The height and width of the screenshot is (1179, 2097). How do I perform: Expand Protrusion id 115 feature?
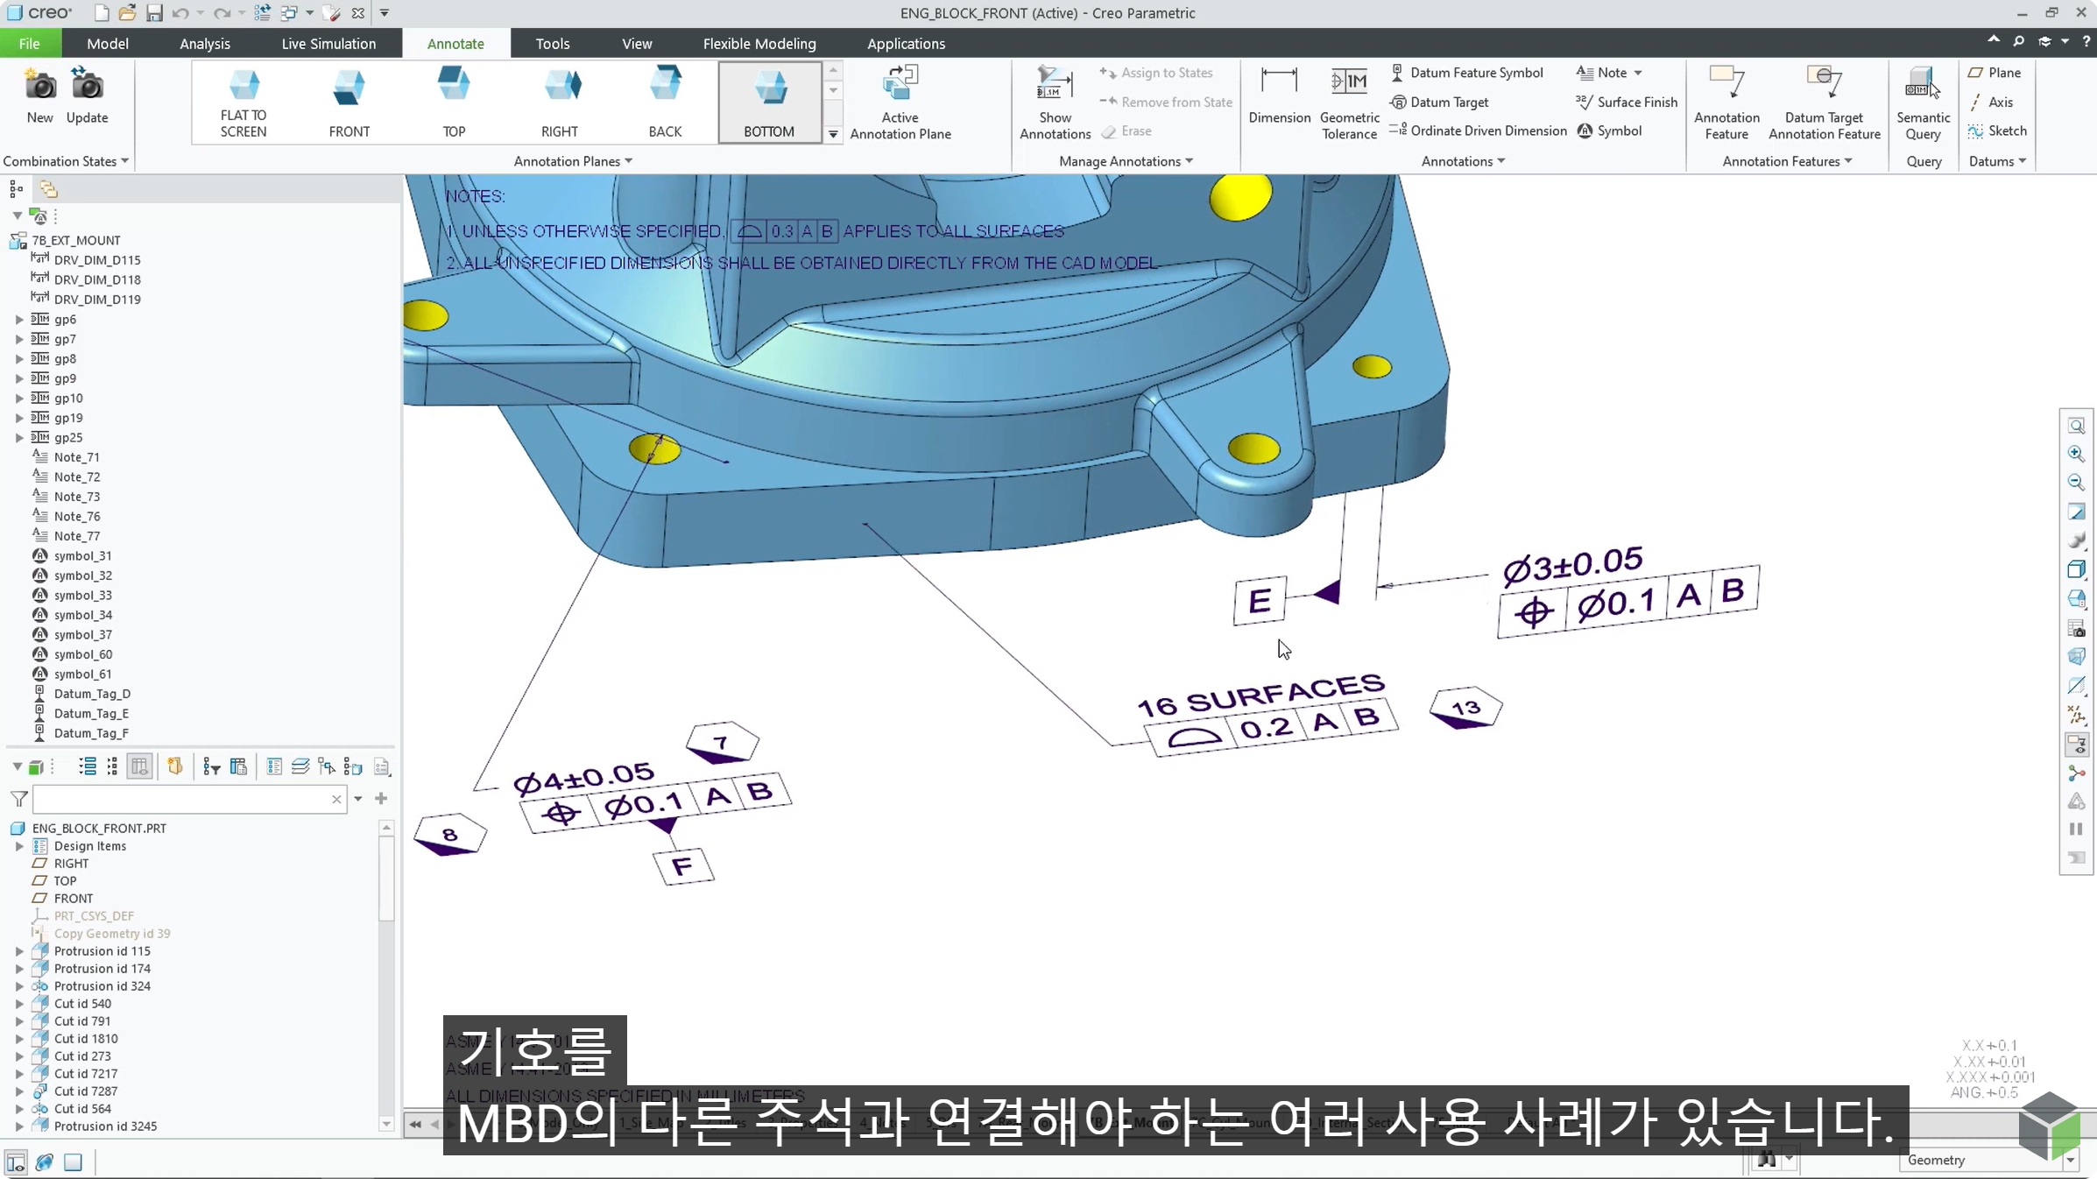pyautogui.click(x=19, y=951)
